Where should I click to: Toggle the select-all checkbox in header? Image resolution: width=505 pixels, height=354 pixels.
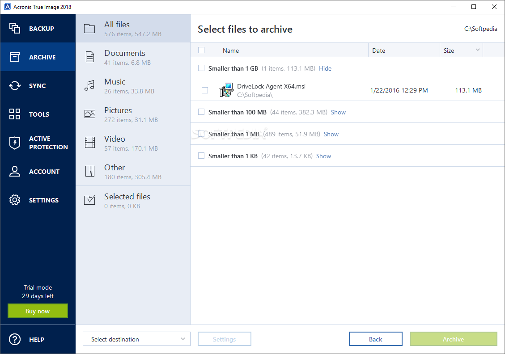pyautogui.click(x=201, y=50)
